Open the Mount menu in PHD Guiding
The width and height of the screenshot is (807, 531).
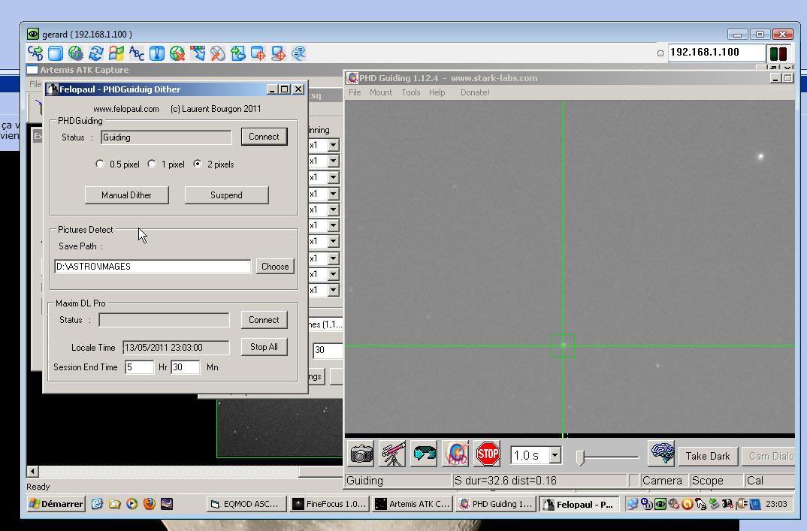coord(381,92)
